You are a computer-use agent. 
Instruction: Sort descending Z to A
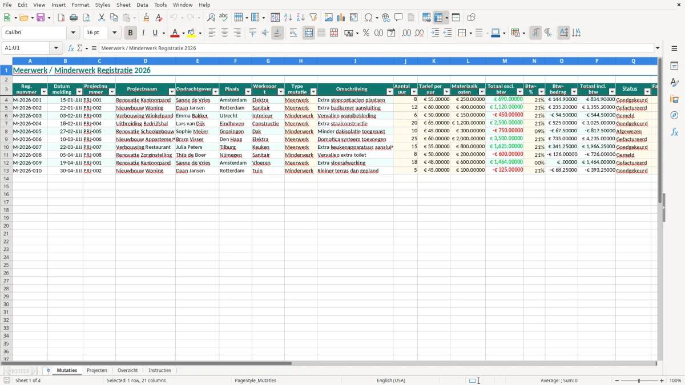pos(300,18)
